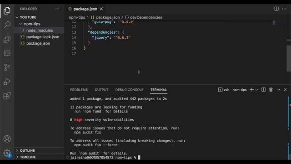This screenshot has width=291, height=164.
Task: Open the Explorer view icon
Action: 7,10
